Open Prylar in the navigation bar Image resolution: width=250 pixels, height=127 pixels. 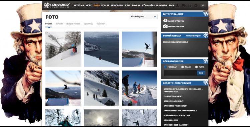tap(136, 5)
